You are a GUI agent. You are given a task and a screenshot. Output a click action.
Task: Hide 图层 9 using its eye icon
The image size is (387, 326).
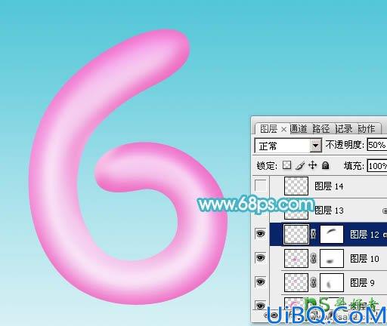(x=261, y=282)
